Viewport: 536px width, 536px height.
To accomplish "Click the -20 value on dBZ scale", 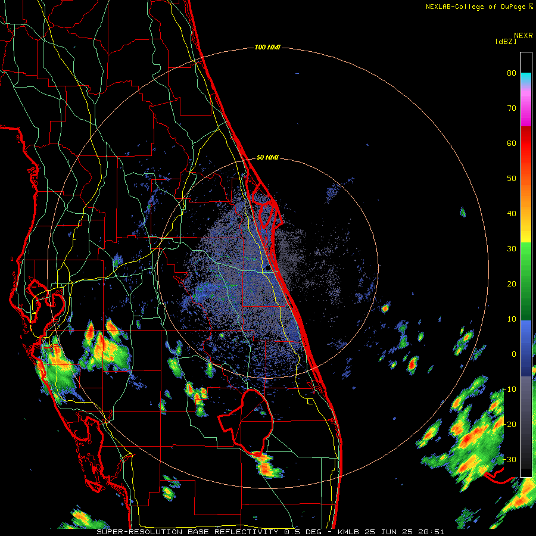I will coord(509,424).
